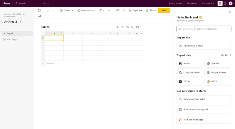
Task: Click the redo arrow
Action: tap(53, 10)
